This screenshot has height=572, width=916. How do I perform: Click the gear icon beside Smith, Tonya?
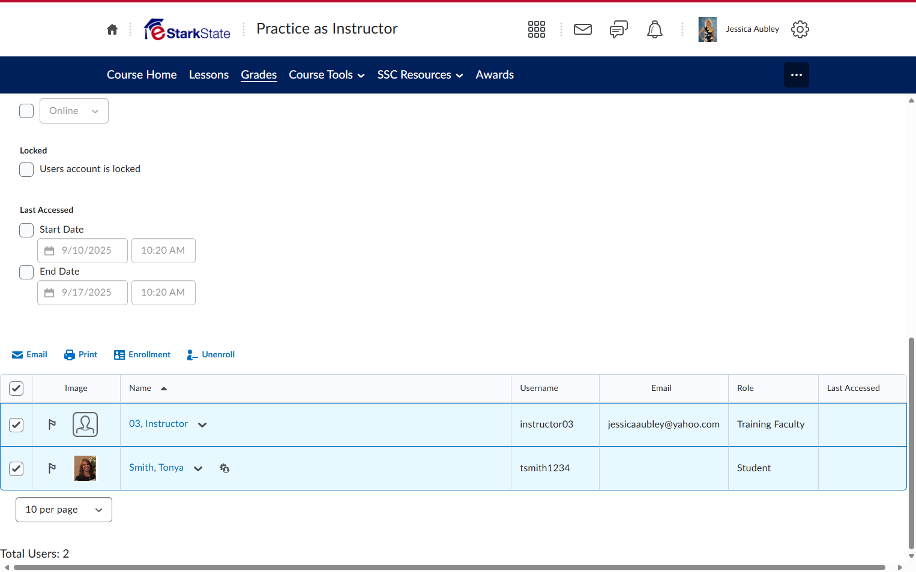pos(224,468)
